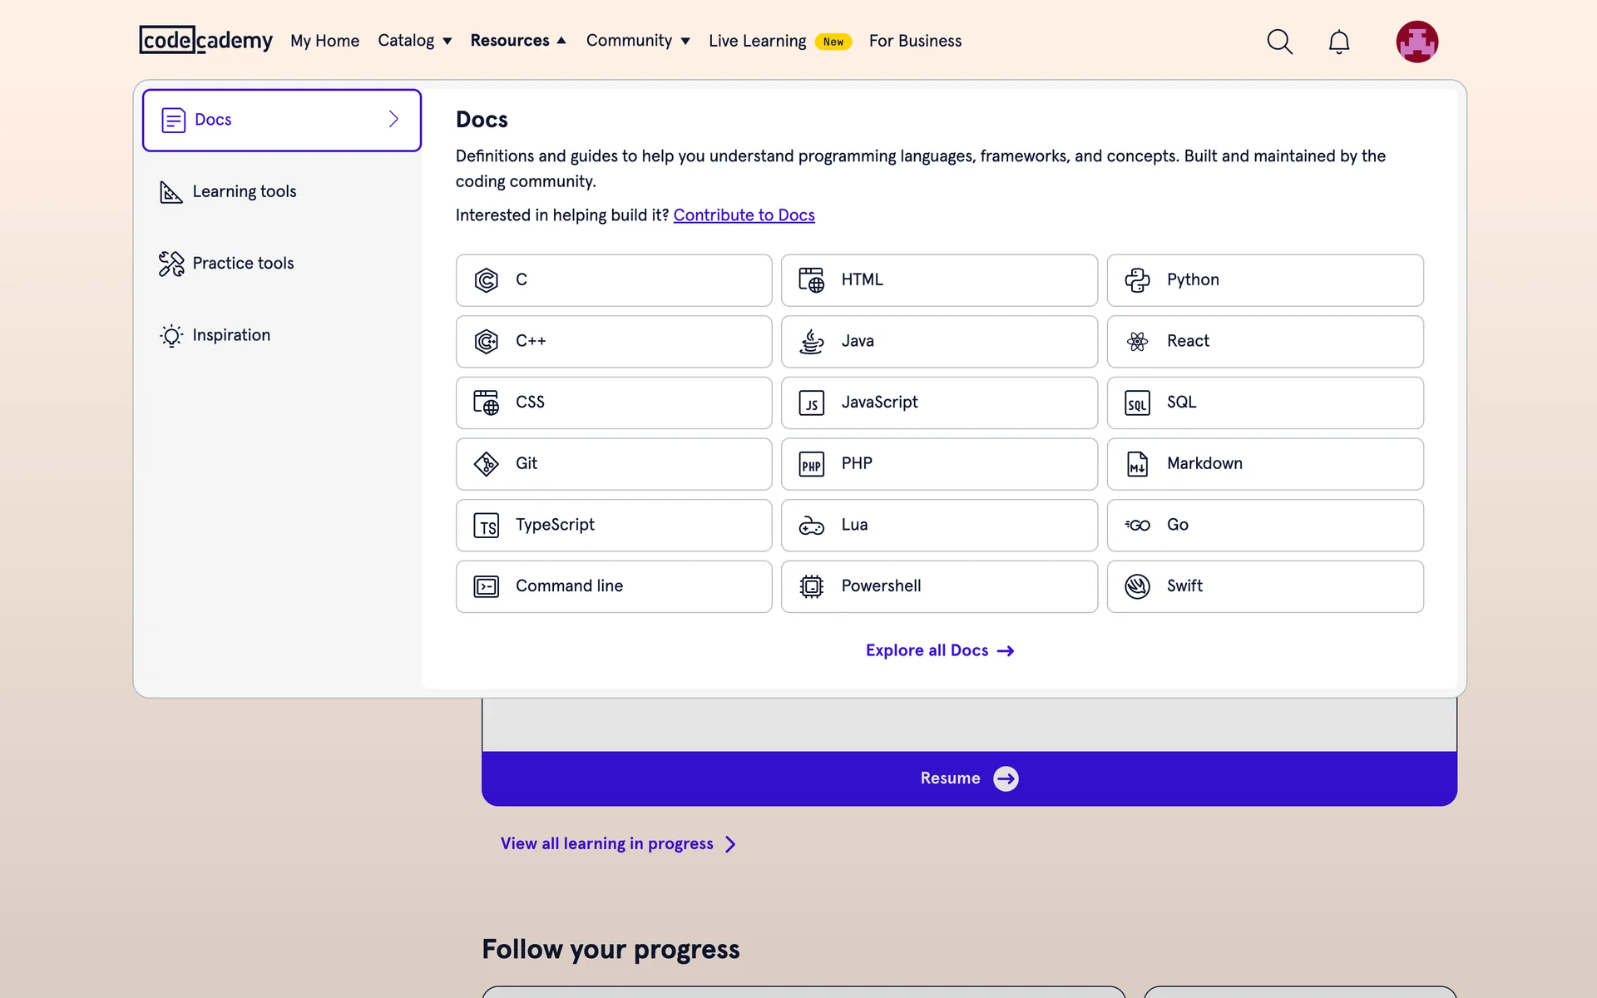Open View all learning in progress
This screenshot has height=998, width=1597.
click(617, 844)
